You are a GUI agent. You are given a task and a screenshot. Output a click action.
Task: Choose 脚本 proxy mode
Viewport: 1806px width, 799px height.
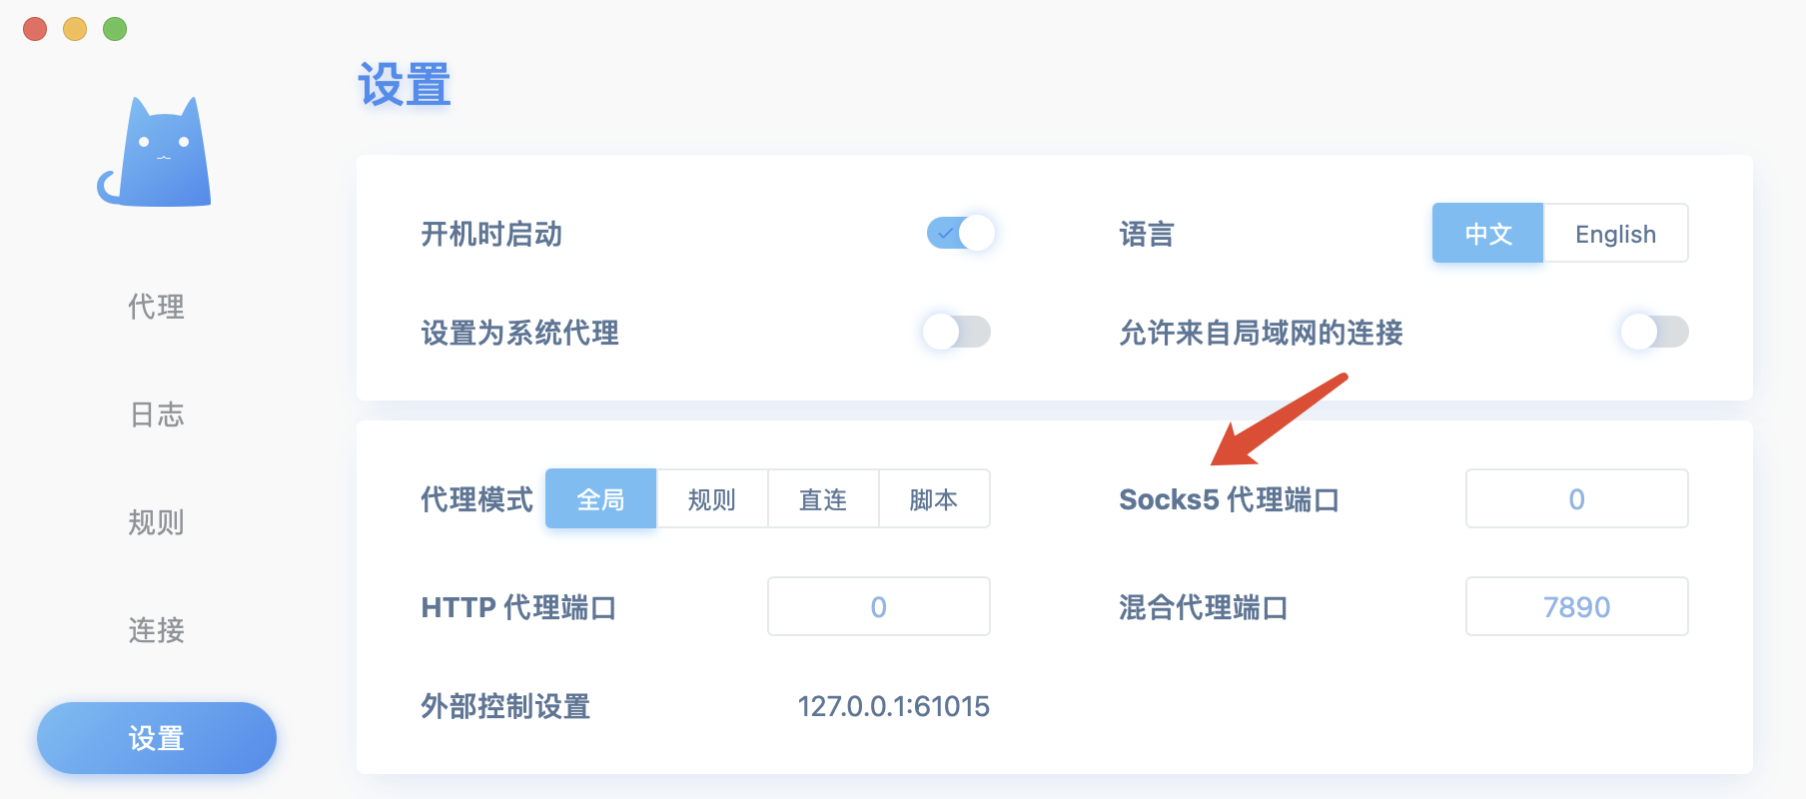(x=934, y=499)
